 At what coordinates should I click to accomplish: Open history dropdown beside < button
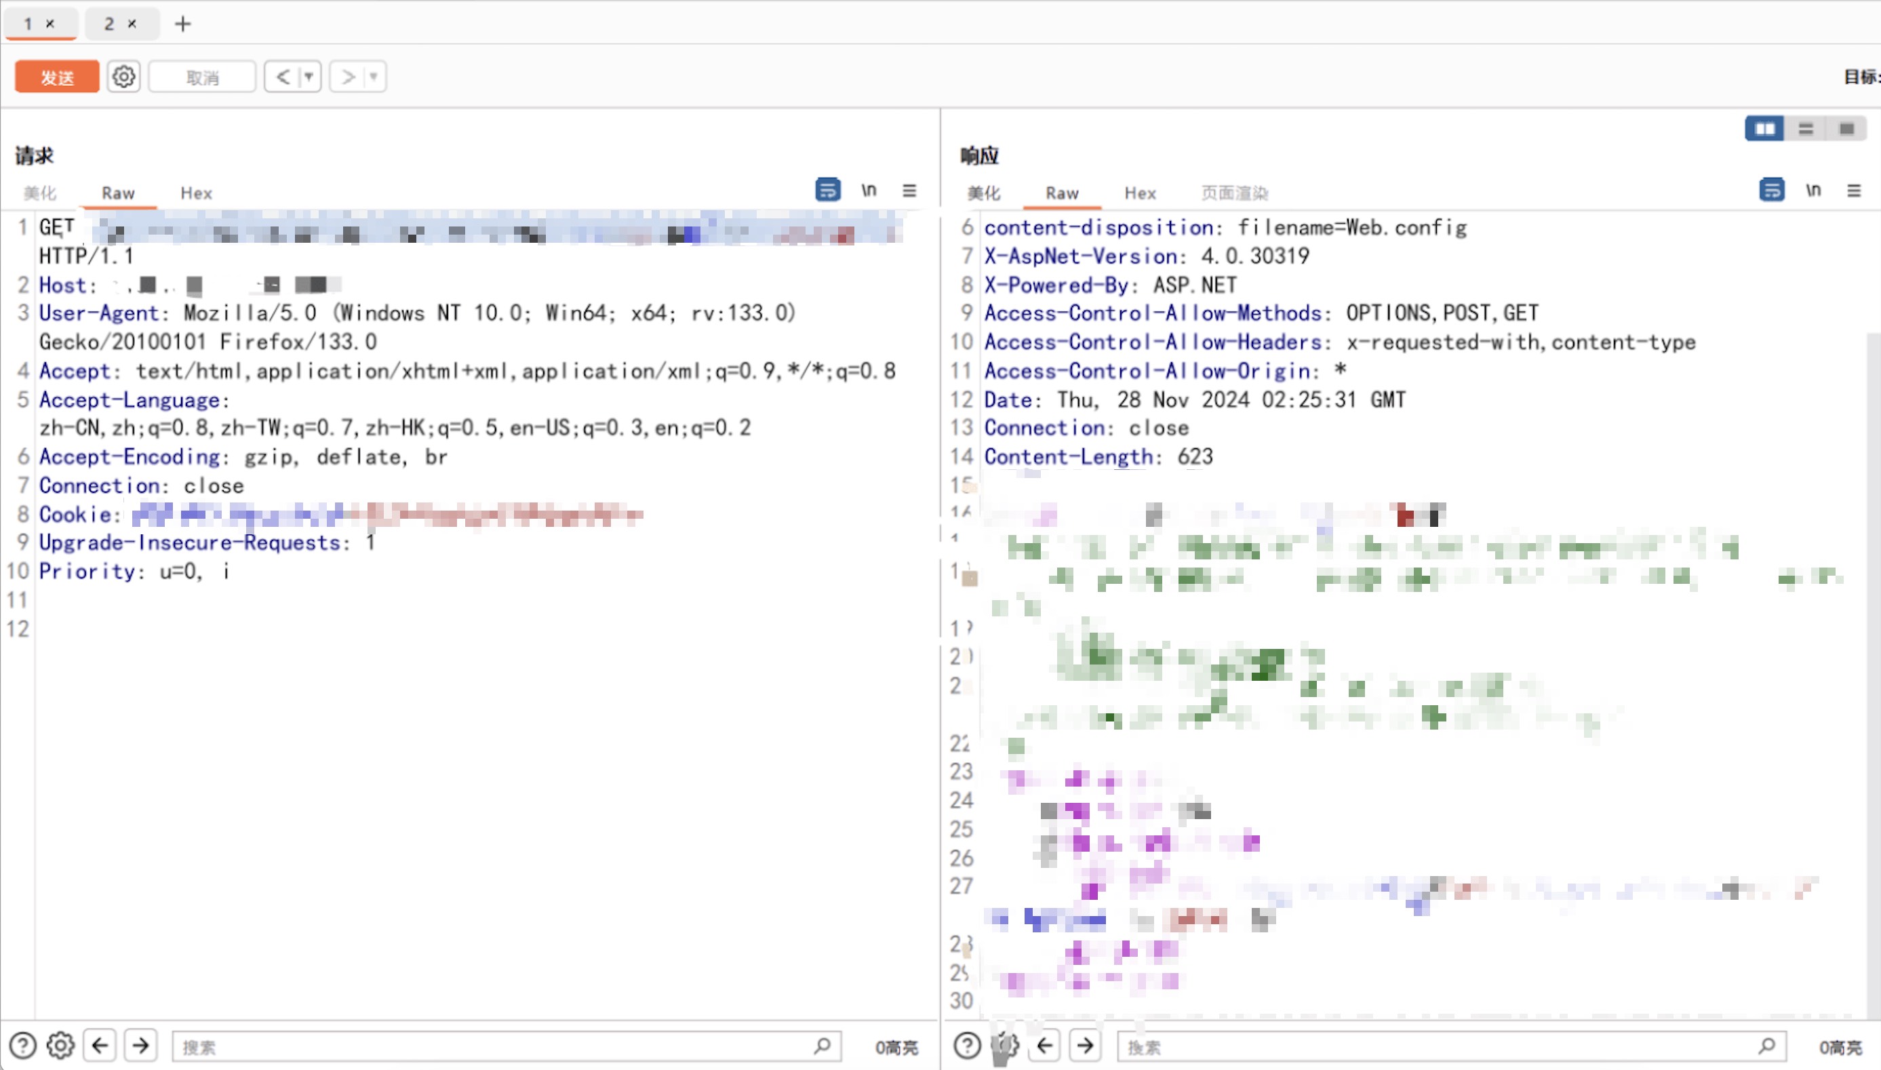(309, 77)
